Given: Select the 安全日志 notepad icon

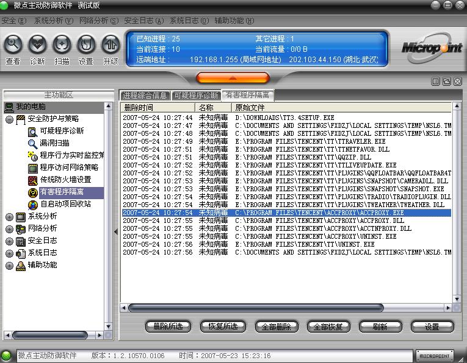Looking at the screenshot, I should [x=21, y=241].
